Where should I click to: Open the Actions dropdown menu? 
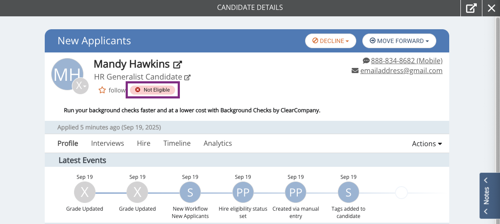tap(427, 144)
